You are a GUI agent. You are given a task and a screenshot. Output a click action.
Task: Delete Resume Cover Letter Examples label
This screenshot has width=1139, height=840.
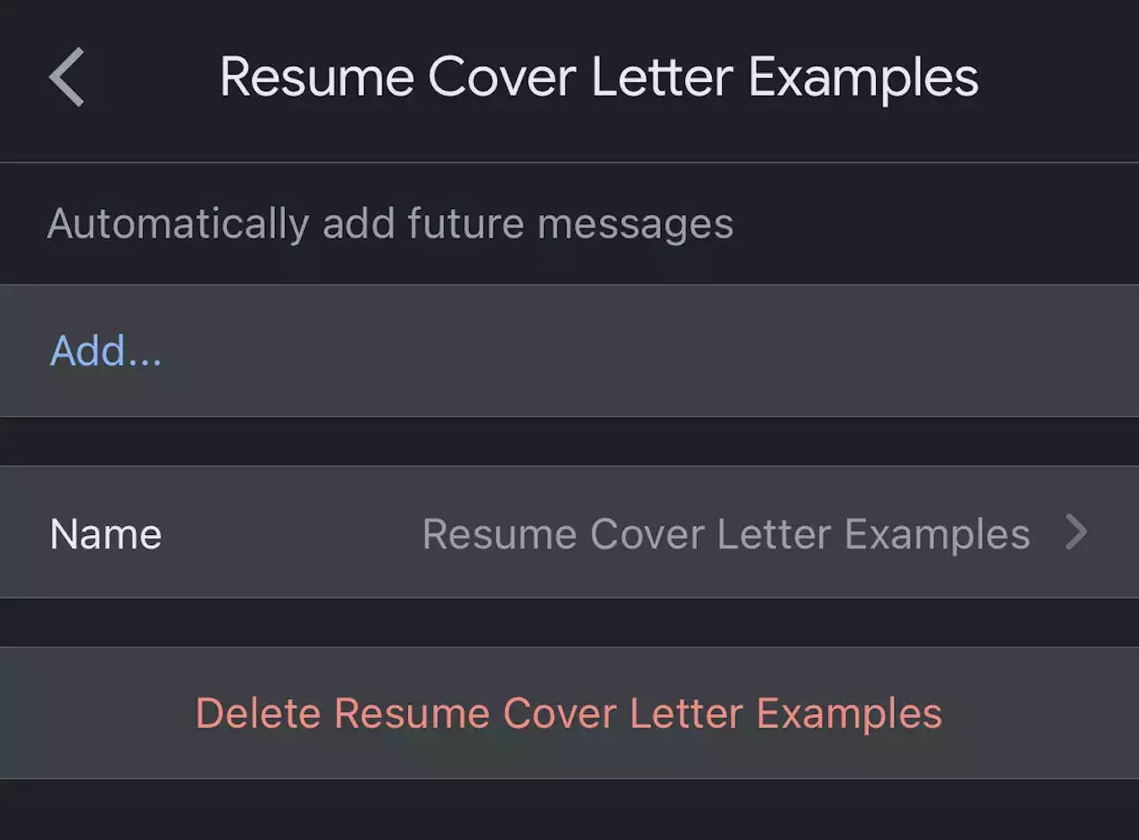pyautogui.click(x=568, y=713)
